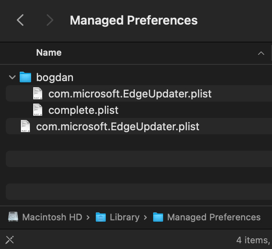This screenshot has width=272, height=249.
Task: Toggle sort order with the Name column chevron
Action: pyautogui.click(x=261, y=53)
